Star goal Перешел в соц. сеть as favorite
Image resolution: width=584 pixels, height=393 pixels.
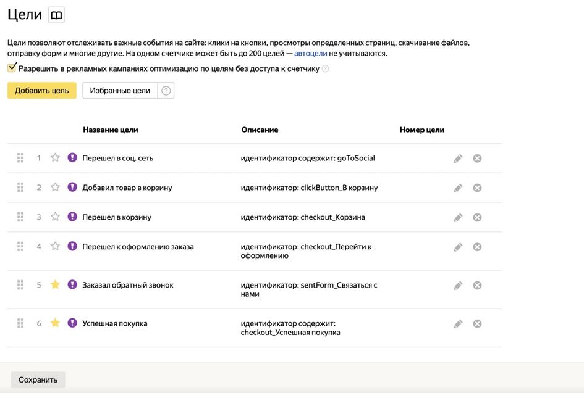pyautogui.click(x=55, y=158)
